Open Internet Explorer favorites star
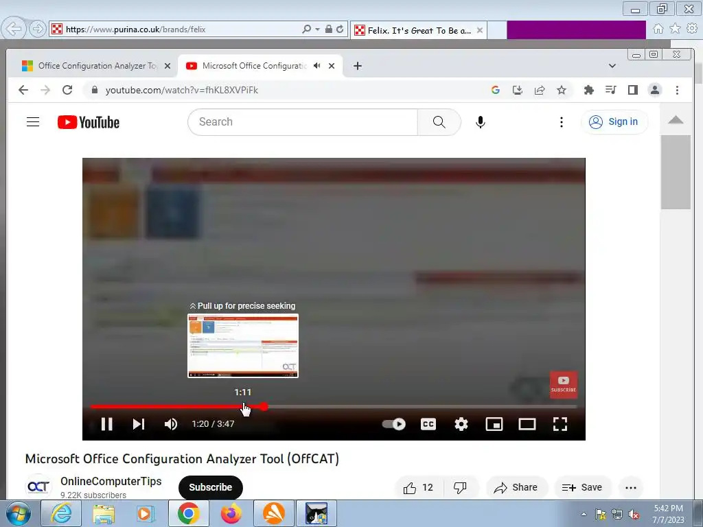This screenshot has width=703, height=527. point(675,29)
